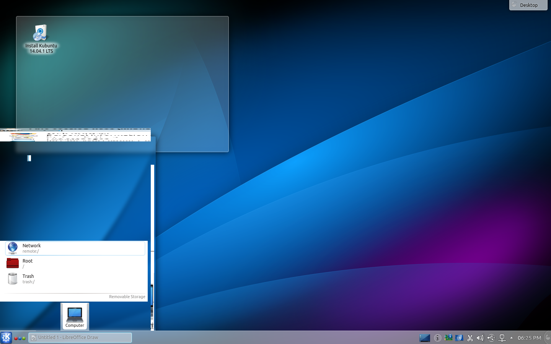Open the network management tray icon
Viewport: 551px width, 344px height.
point(502,338)
